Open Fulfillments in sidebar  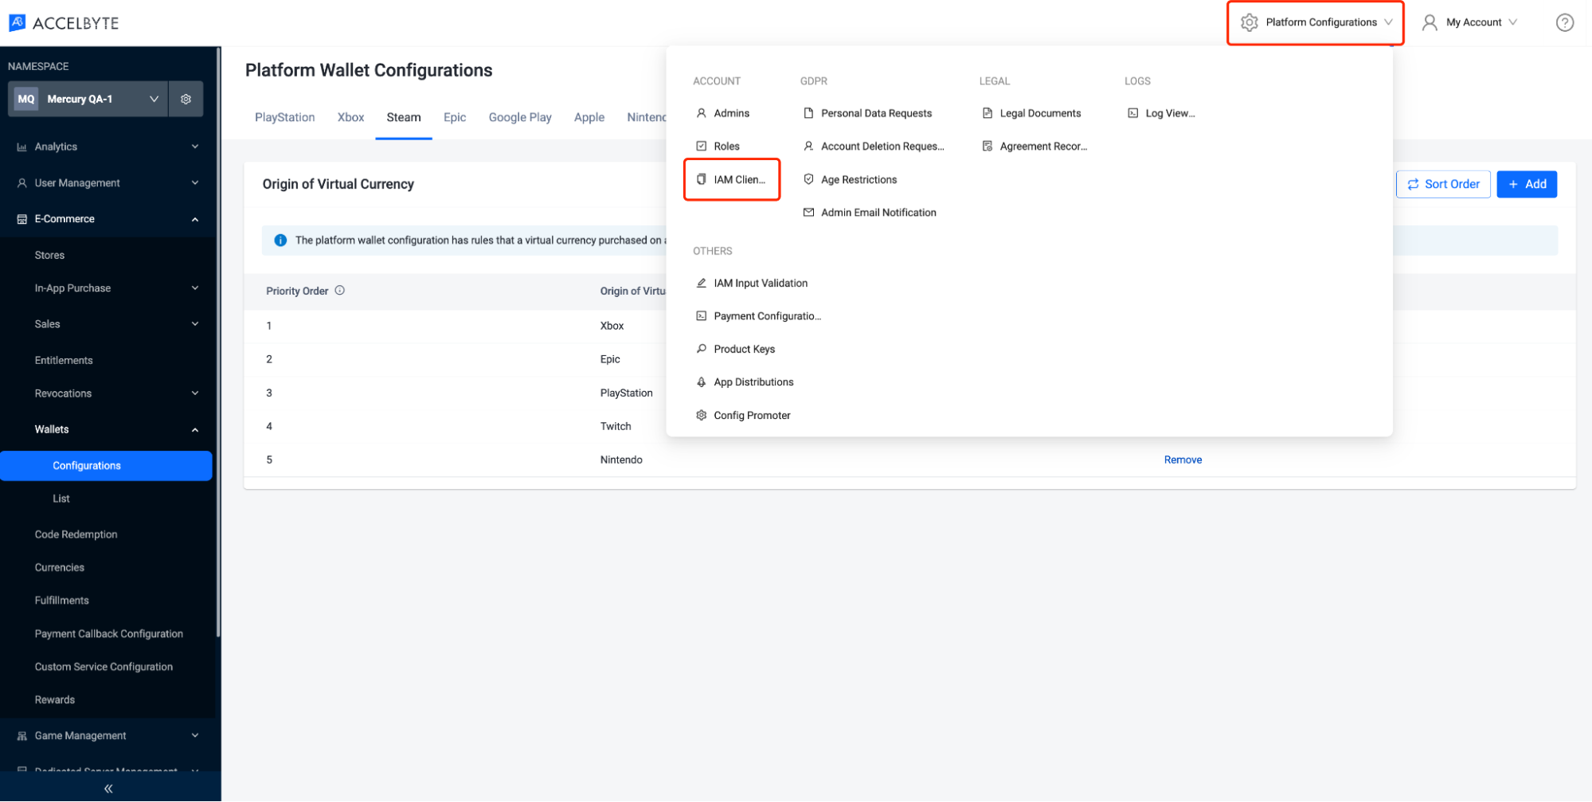(x=61, y=601)
